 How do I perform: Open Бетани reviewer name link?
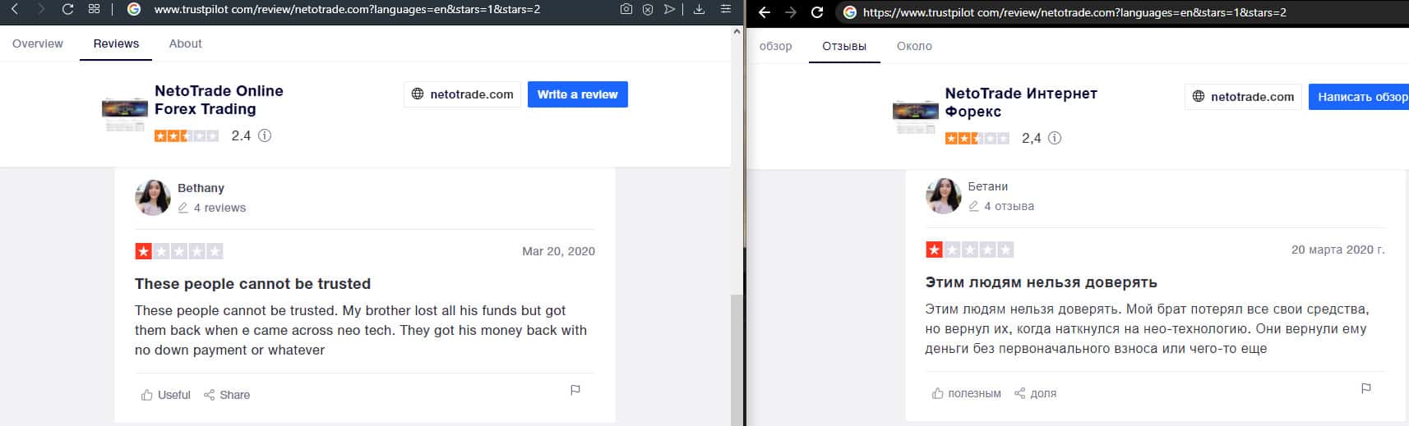coord(988,186)
